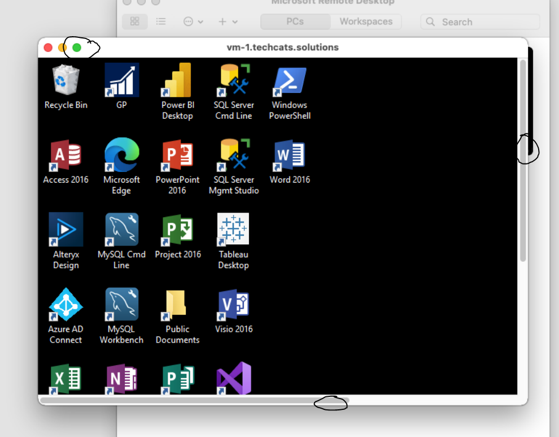Open the Recycle Bin desktop icon
This screenshot has height=437, width=559.
pos(65,80)
